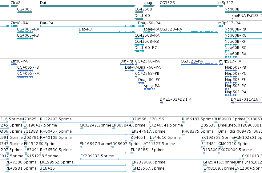Select the Nop60B-RA transcript label
262x173 pixels.
(236, 54)
